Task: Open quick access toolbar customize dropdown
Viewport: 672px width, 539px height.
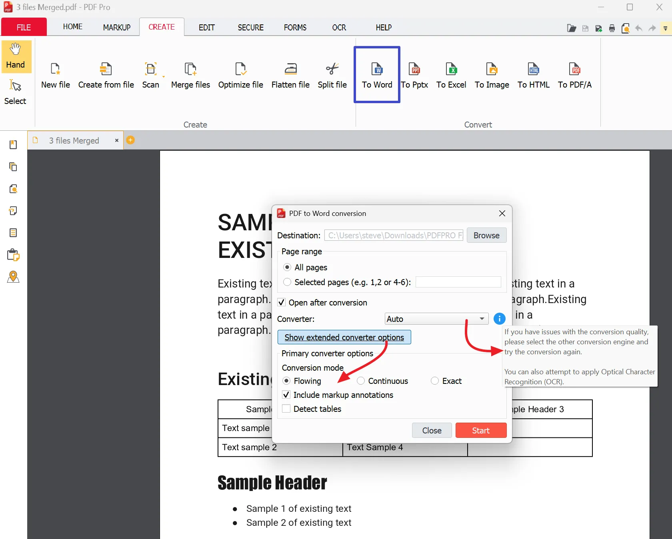Action: click(x=665, y=28)
